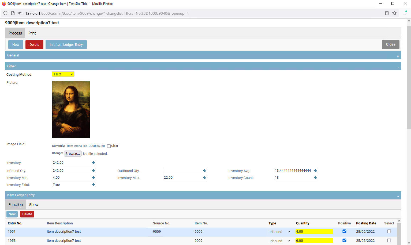
Task: Open the Show tab in ledger
Action: [x=34, y=205]
